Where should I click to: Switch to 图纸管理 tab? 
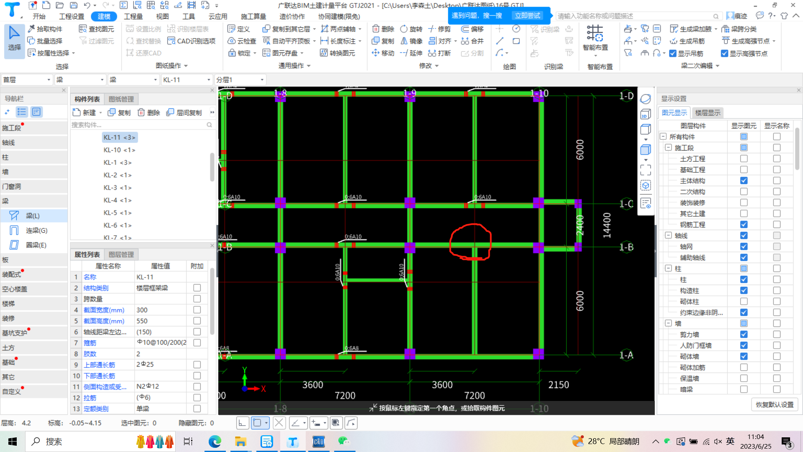(121, 99)
